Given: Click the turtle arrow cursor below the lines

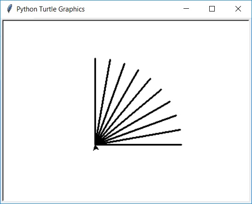Looking at the screenshot, I should [96, 148].
